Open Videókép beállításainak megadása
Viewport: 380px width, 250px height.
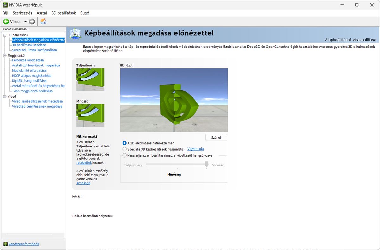[x=37, y=106]
